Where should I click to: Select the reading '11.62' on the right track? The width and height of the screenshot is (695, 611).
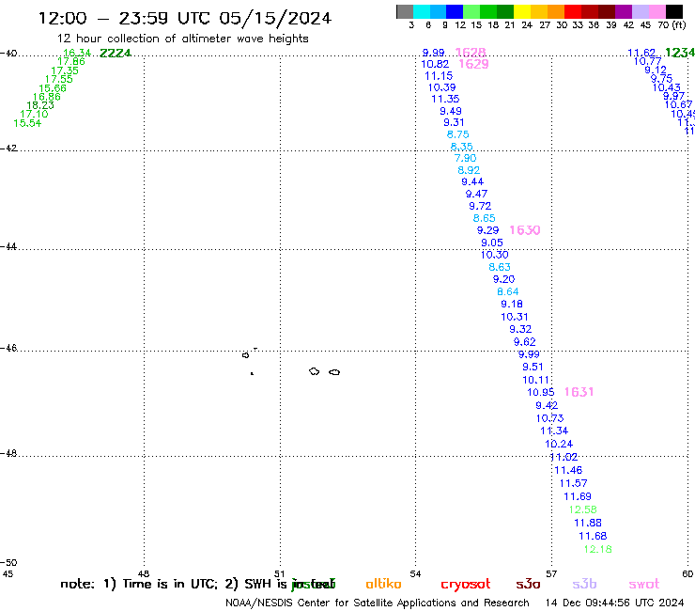point(641,54)
